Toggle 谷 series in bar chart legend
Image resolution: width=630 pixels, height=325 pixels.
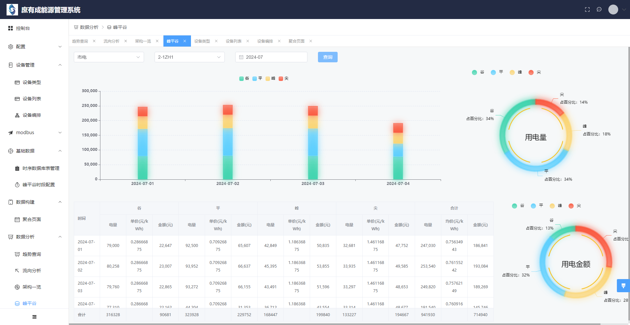[244, 78]
